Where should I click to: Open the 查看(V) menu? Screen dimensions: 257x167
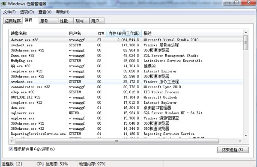(x=45, y=12)
